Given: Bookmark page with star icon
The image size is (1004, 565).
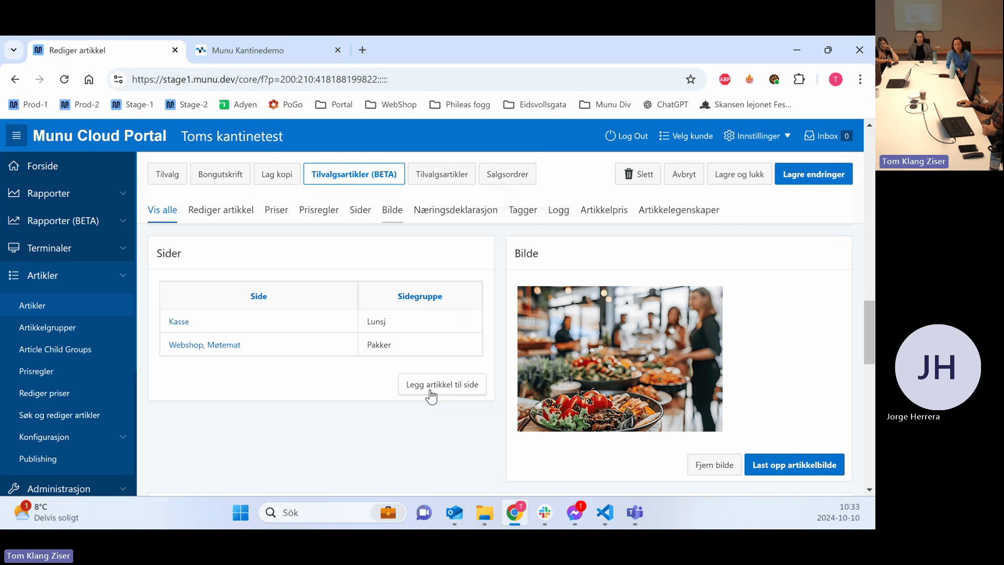Looking at the screenshot, I should [691, 80].
